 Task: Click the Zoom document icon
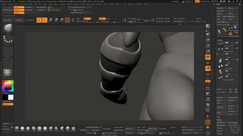pyautogui.click(x=208, y=40)
